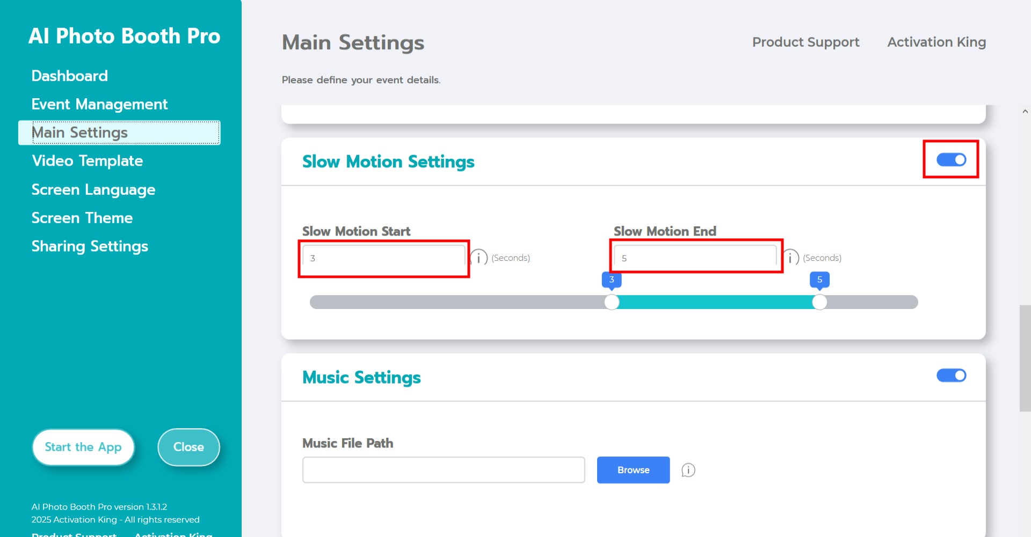This screenshot has width=1031, height=537.
Task: Click the slow motion end slider handle
Action: [x=819, y=302]
